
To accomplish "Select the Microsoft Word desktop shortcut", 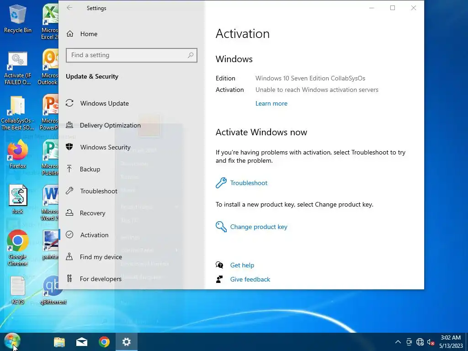I will click(50, 203).
